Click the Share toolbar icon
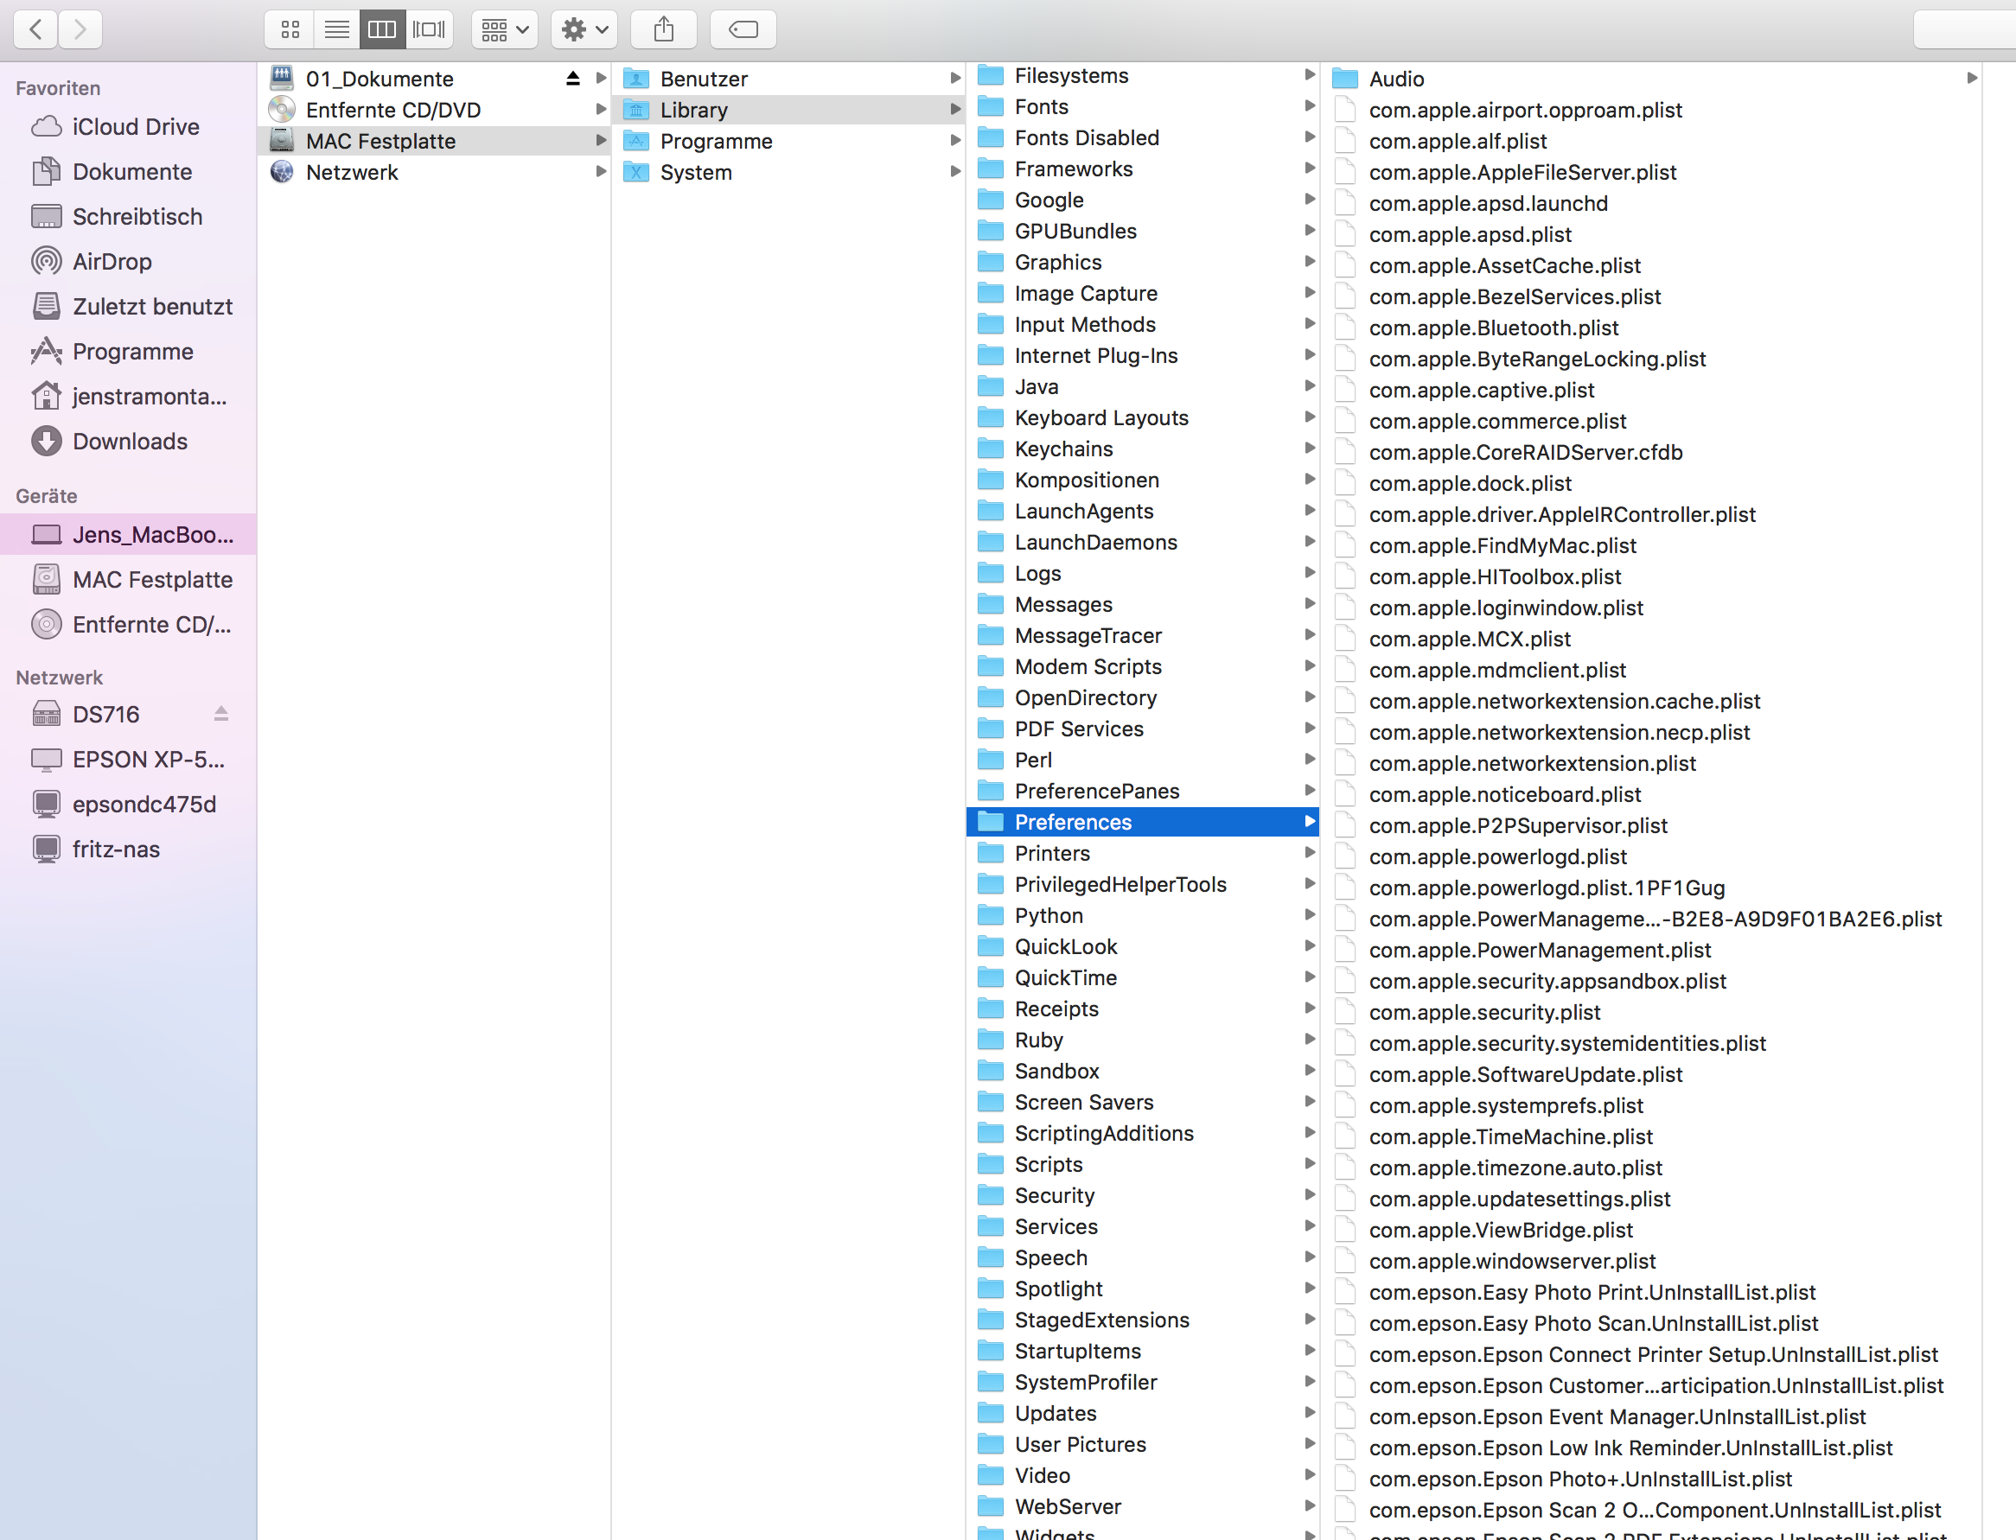The image size is (2016, 1540). click(x=664, y=30)
